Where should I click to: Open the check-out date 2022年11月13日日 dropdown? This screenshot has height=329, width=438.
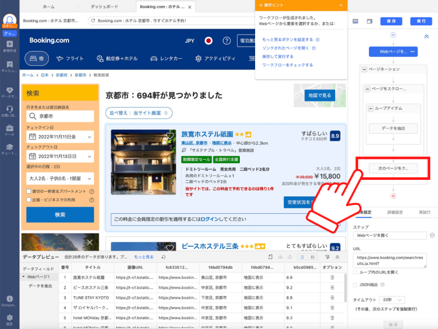tap(60, 156)
